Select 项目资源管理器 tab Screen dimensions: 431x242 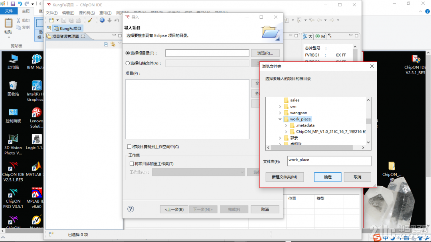tap(65, 36)
